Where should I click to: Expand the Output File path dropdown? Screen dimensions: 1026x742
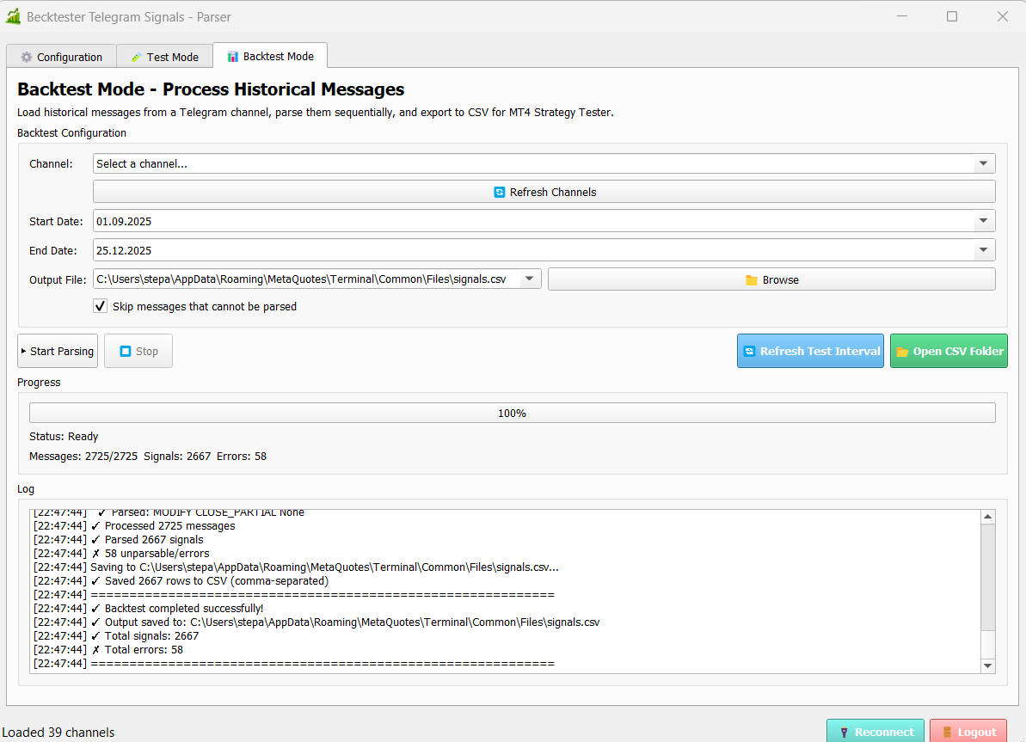pos(529,279)
